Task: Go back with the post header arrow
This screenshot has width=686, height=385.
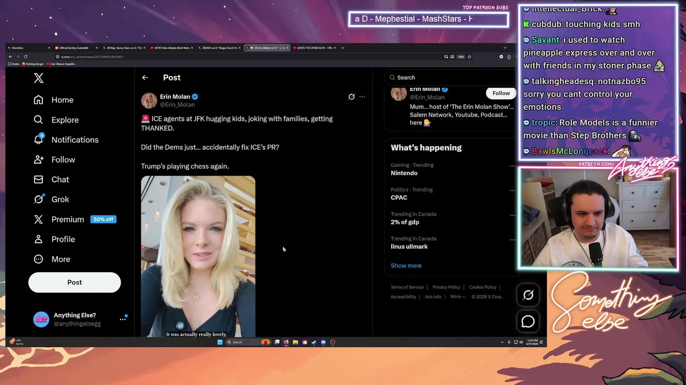Action: (x=145, y=78)
